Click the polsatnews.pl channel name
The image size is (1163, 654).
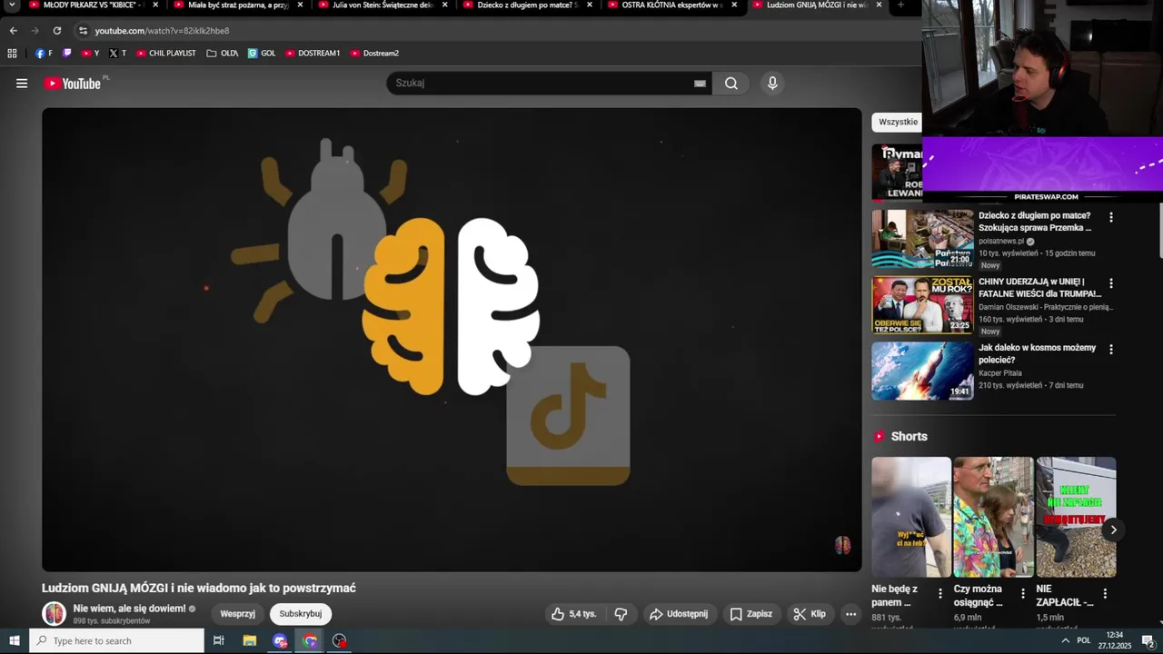[1001, 242]
